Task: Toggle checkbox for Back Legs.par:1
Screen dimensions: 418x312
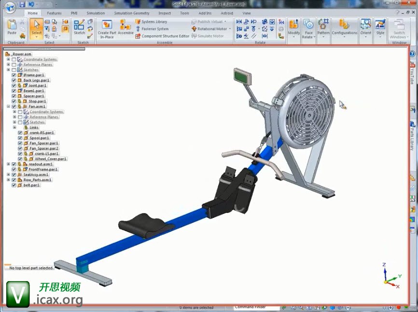Action: (x=14, y=80)
